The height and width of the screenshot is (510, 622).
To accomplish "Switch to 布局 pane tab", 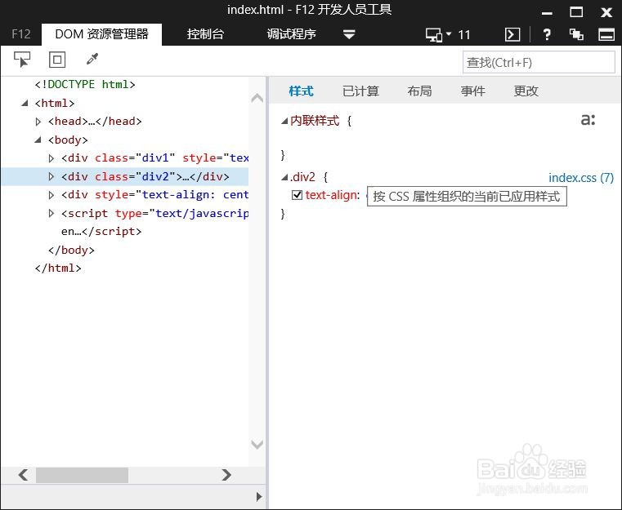I will pos(419,91).
